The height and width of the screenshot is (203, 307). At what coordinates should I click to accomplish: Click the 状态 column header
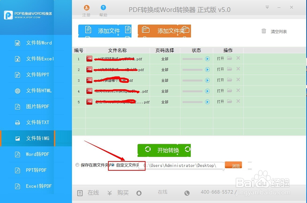[x=196, y=50]
